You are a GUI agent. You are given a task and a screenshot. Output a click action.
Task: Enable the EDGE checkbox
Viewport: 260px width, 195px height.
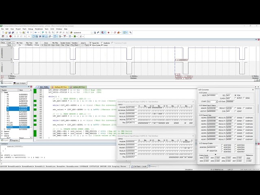pos(244,98)
